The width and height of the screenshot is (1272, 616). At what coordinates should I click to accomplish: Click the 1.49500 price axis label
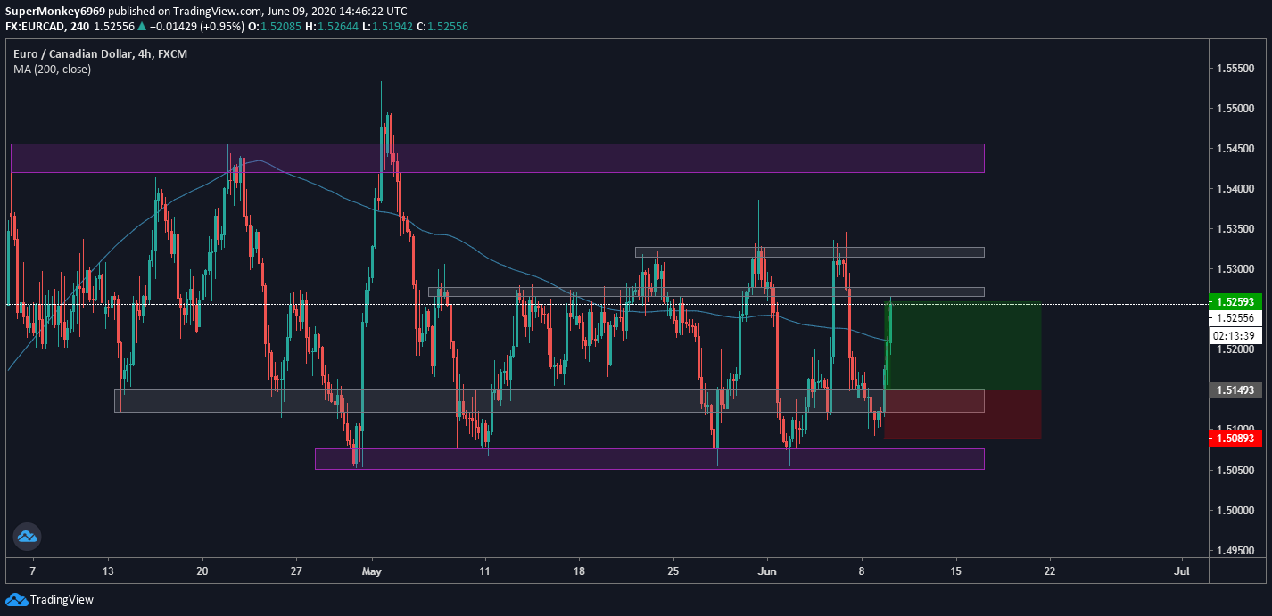click(x=1234, y=551)
